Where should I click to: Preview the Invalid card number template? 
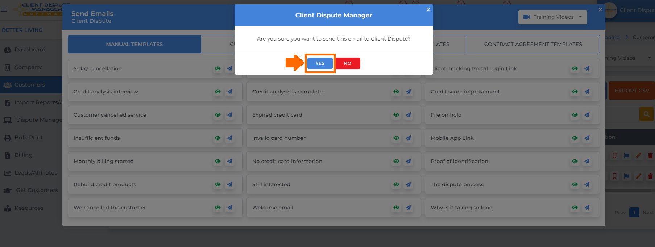click(396, 138)
